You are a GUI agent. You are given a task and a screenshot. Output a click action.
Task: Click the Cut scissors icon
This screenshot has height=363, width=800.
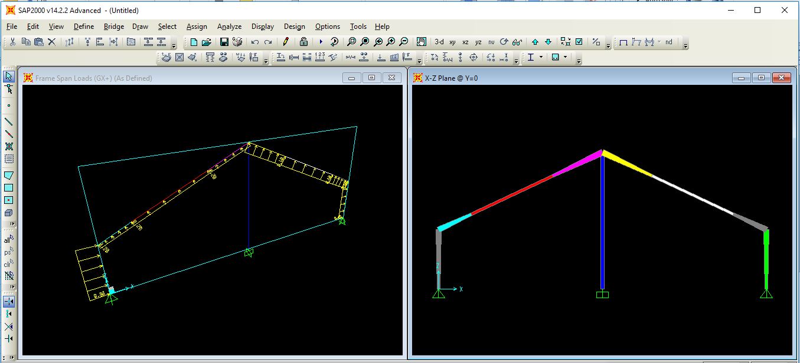coord(14,42)
